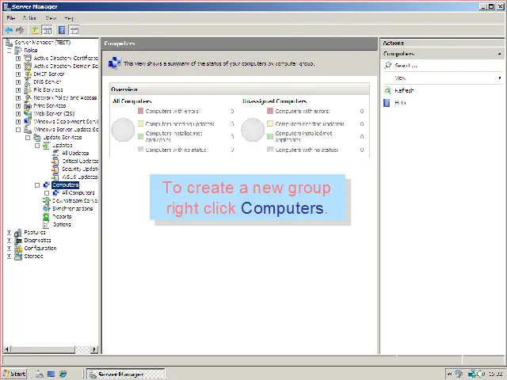This screenshot has height=380, width=507.
Task: Select the All Updates node icon
Action: tap(55, 153)
